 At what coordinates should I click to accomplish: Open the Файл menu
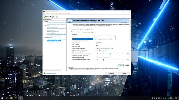click(x=44, y=14)
